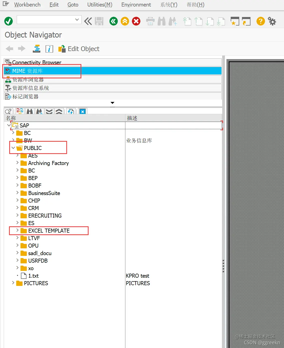Collapse the command field with the double-arrow icon
Screen dimensions: 284x348
(88, 21)
